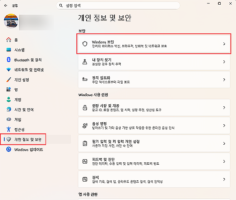Open the user profile avatar

point(11,21)
